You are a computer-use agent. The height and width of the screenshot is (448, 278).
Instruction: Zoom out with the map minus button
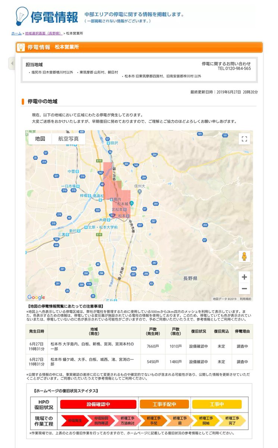coord(244,289)
